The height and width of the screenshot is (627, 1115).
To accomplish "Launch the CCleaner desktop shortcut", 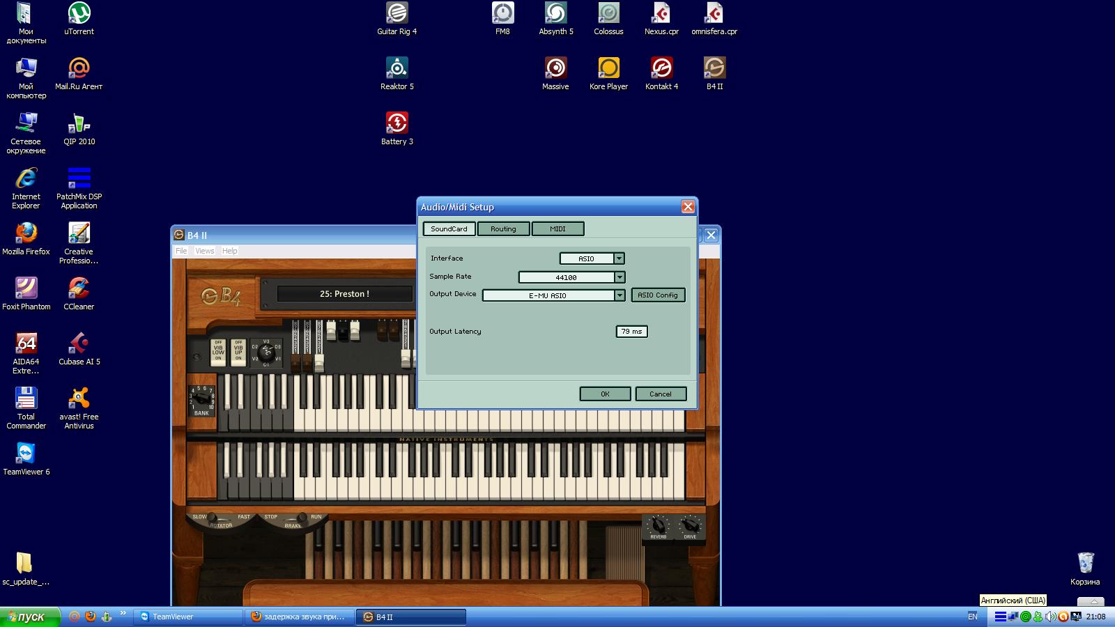I will (79, 294).
